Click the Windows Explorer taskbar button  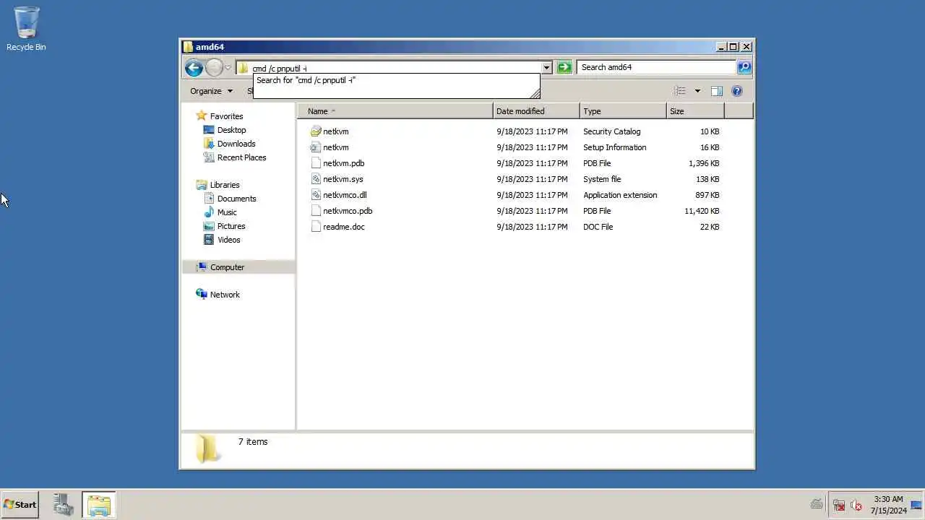click(98, 505)
